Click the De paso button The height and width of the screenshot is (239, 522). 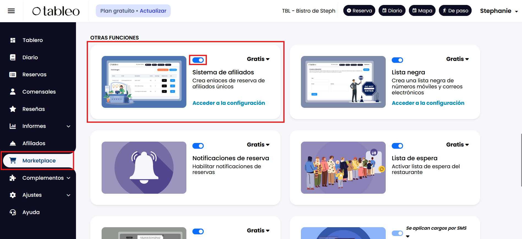pos(455,11)
